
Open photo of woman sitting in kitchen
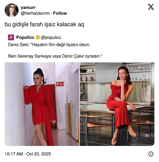point(117,104)
